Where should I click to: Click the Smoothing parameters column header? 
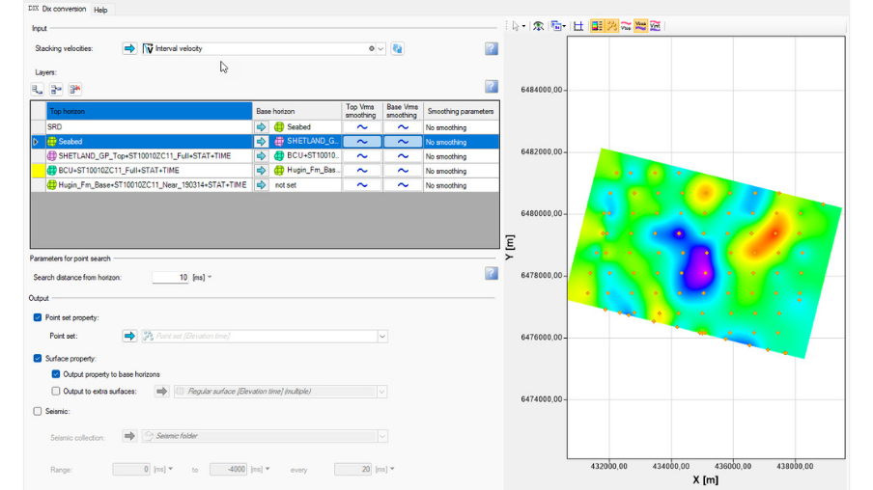tap(461, 111)
